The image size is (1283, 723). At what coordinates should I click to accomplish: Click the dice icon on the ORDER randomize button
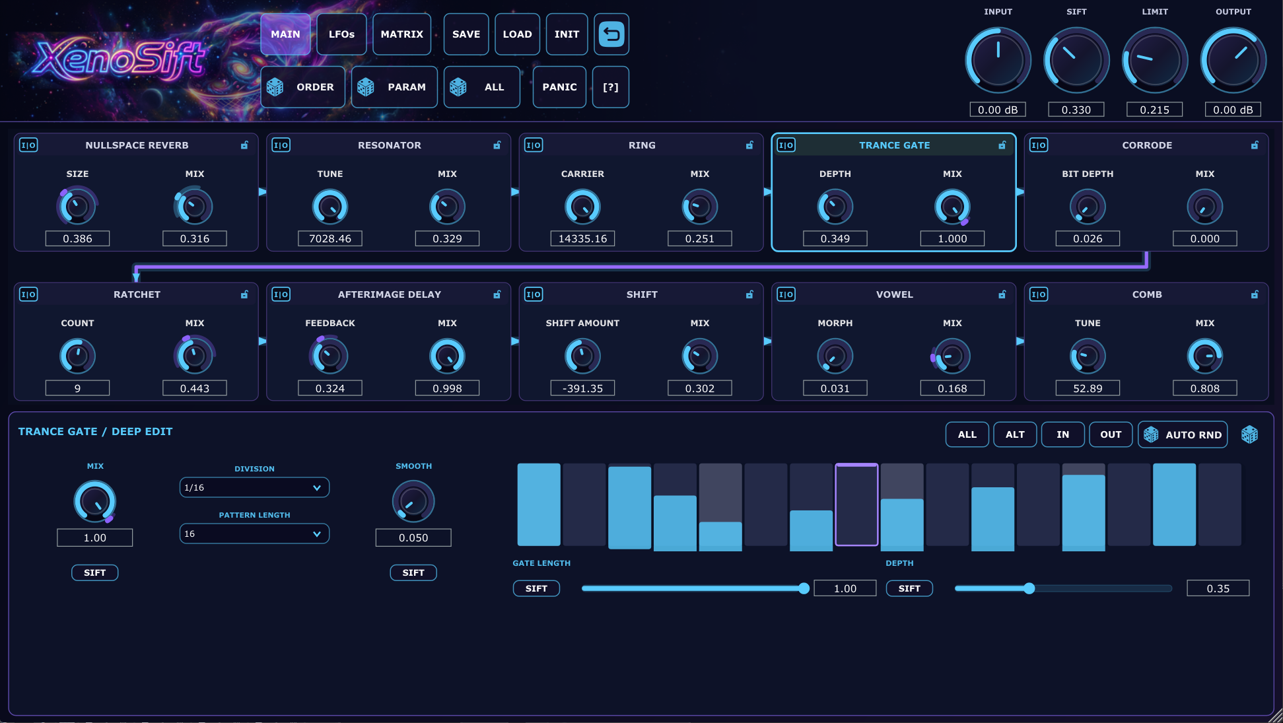(275, 87)
